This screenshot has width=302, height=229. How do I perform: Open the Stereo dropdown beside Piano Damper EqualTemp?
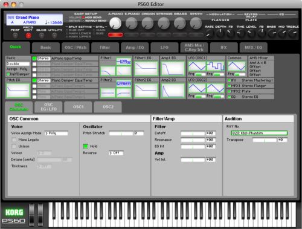(43, 80)
